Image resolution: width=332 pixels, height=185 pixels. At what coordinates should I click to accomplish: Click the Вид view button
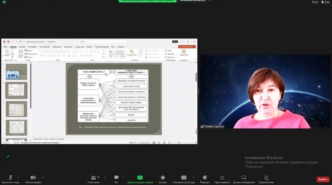tap(325, 2)
